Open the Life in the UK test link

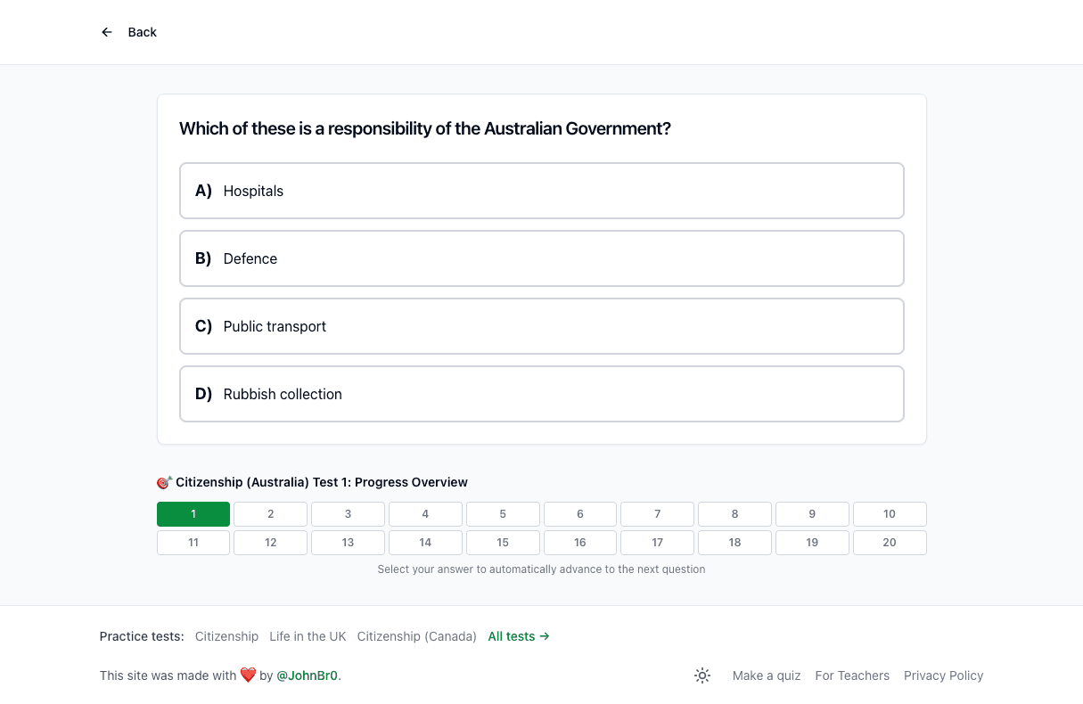click(308, 636)
